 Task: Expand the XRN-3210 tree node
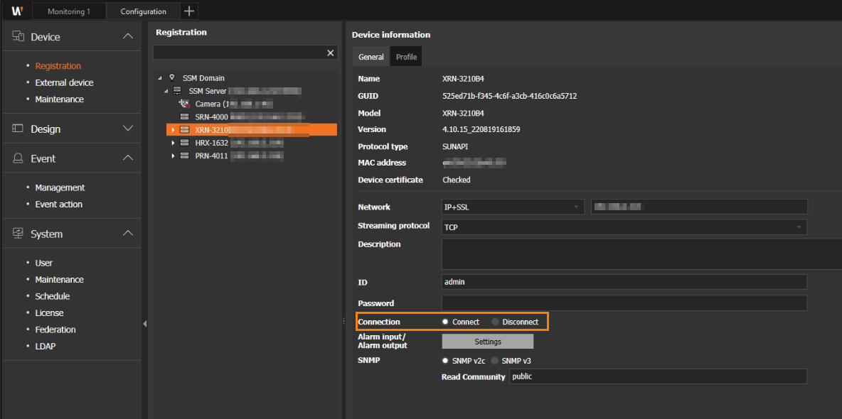(173, 130)
